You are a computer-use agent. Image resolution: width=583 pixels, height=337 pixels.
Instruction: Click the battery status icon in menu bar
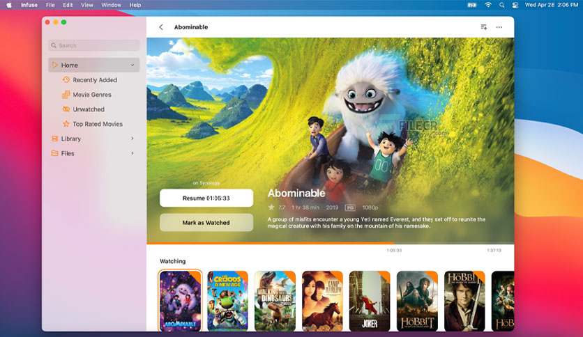pyautogui.click(x=472, y=5)
